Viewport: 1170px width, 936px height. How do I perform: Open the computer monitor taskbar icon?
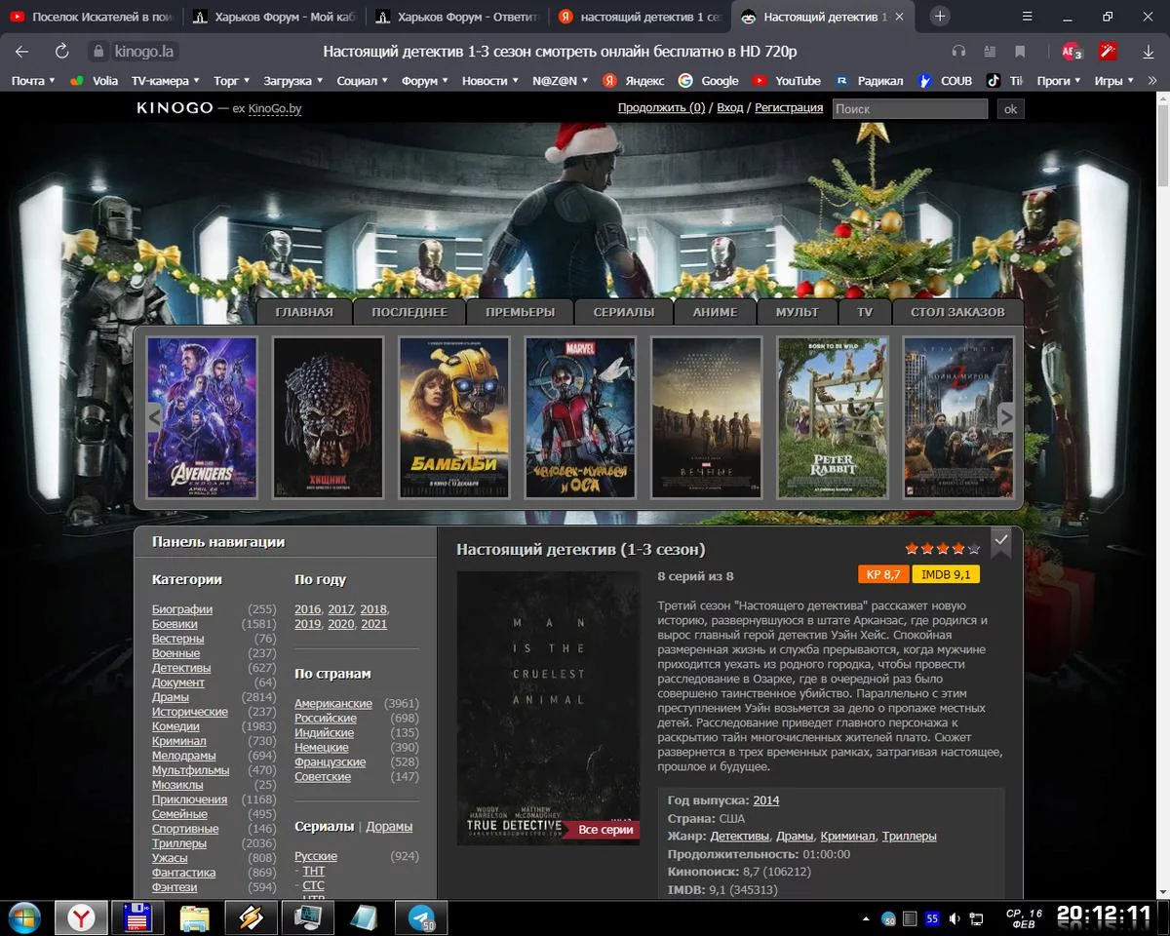308,918
